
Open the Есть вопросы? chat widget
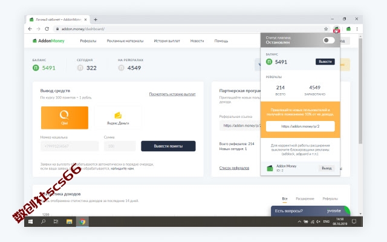tap(310, 211)
